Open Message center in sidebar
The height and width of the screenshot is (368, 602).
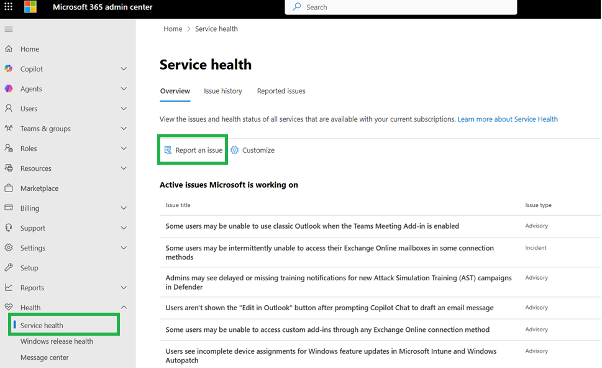pos(45,357)
